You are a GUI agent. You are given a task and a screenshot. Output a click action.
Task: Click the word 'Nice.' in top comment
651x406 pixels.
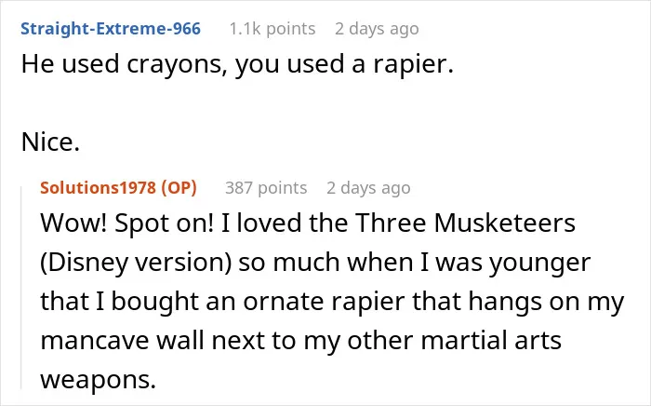coord(50,142)
